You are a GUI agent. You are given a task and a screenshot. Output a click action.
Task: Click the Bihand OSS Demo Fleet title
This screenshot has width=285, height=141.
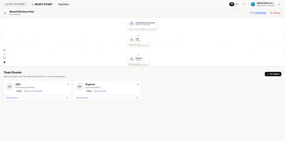[22, 12]
